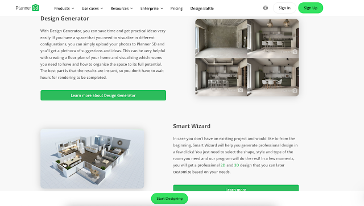Click the Design Generator heading
The height and width of the screenshot is (206, 364).
[64, 19]
